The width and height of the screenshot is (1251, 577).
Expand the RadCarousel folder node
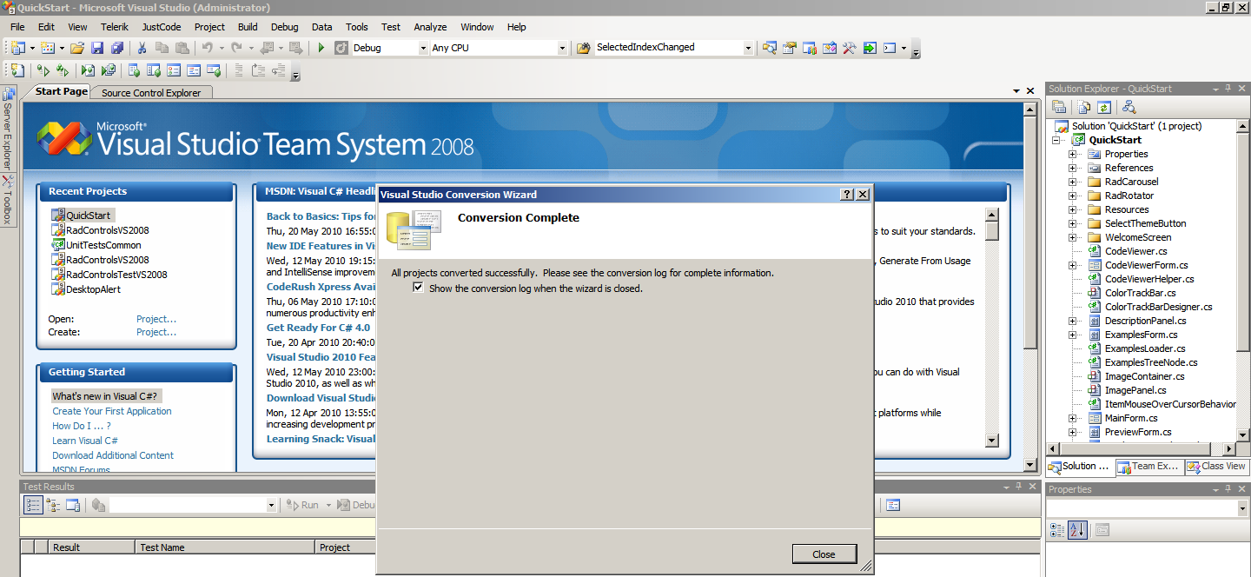tap(1072, 182)
